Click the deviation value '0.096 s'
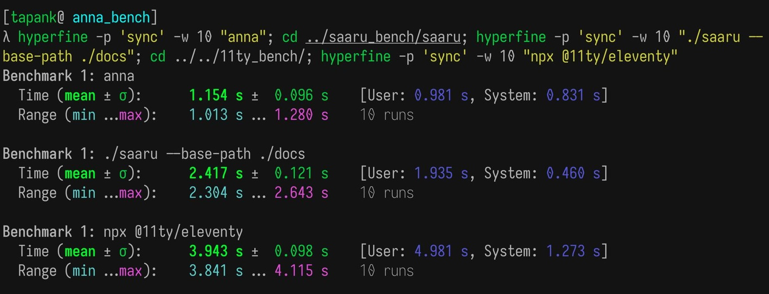769x294 pixels. [x=301, y=95]
